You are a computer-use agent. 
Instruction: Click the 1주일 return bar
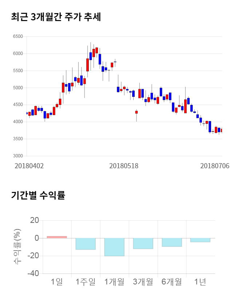coord(86,244)
